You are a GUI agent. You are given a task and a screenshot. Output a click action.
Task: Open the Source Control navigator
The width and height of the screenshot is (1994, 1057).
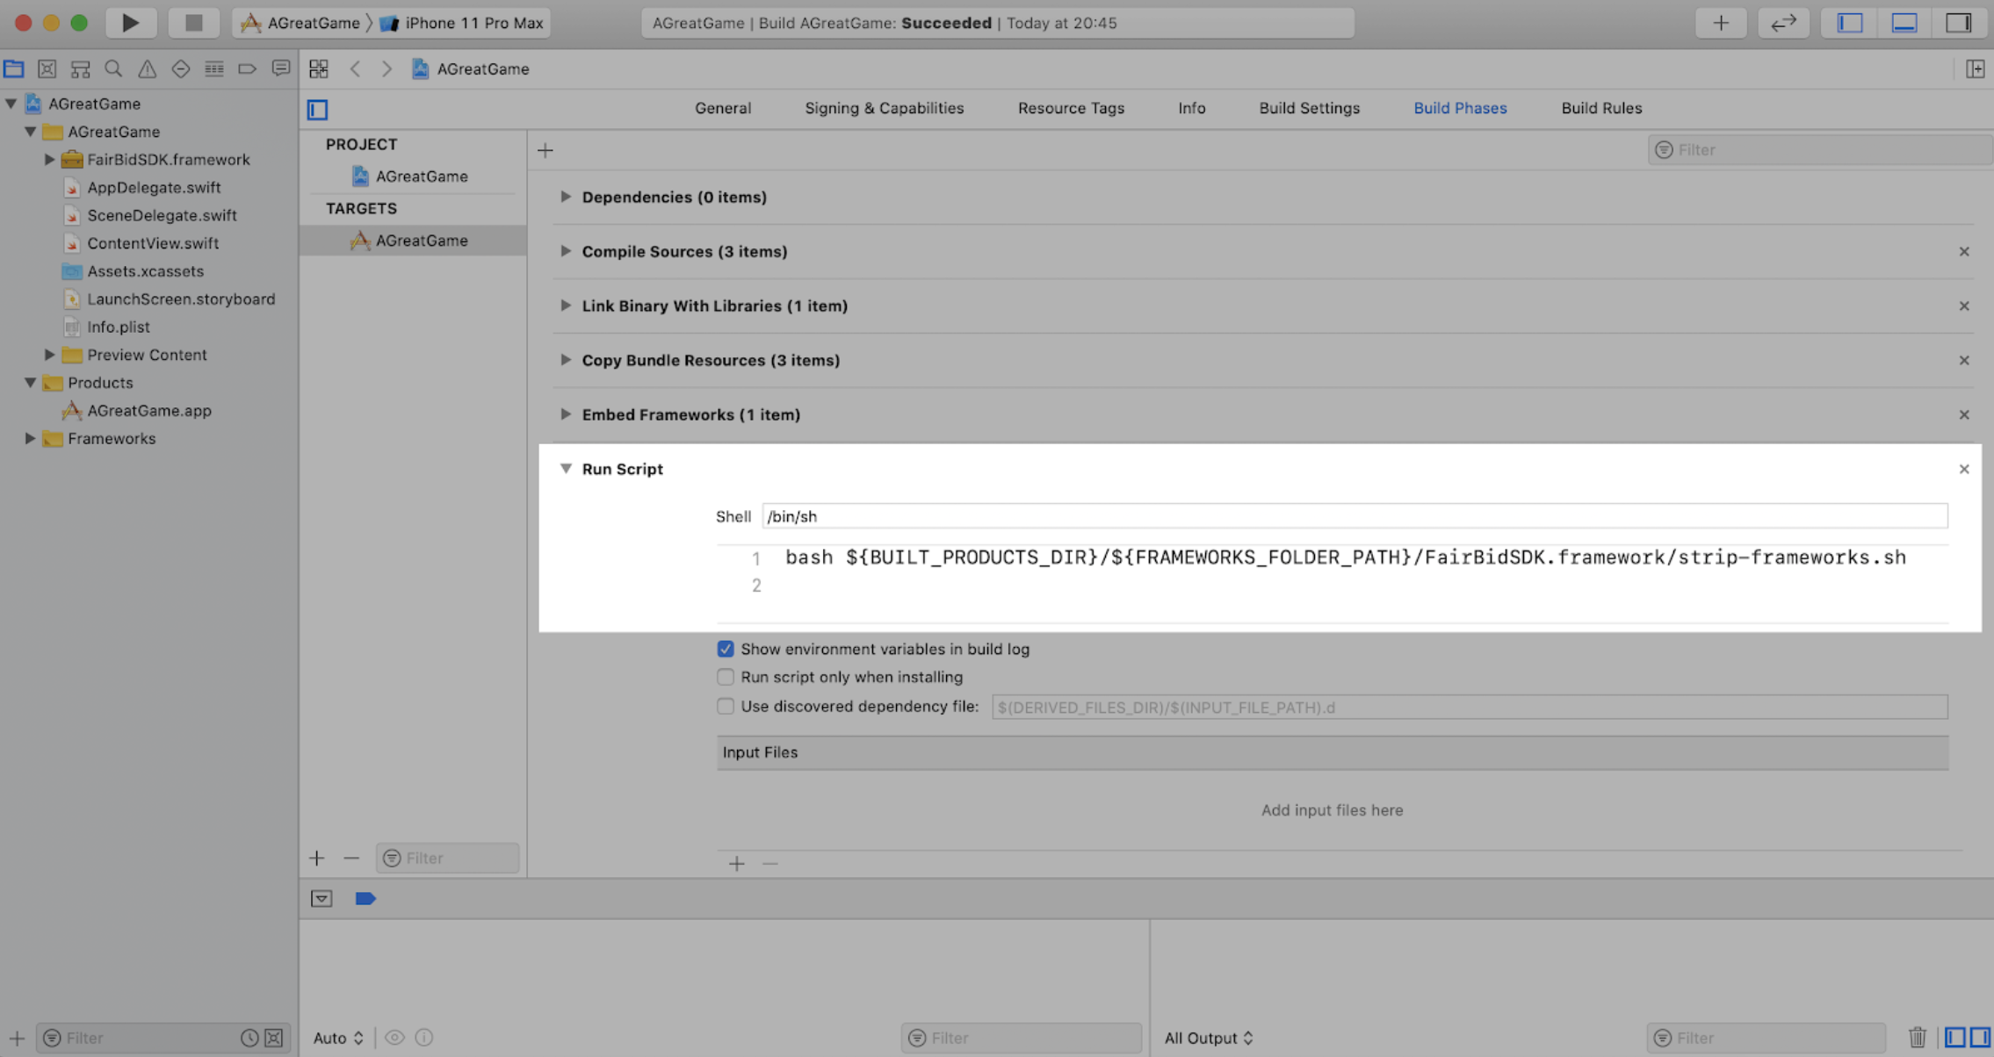click(x=47, y=68)
